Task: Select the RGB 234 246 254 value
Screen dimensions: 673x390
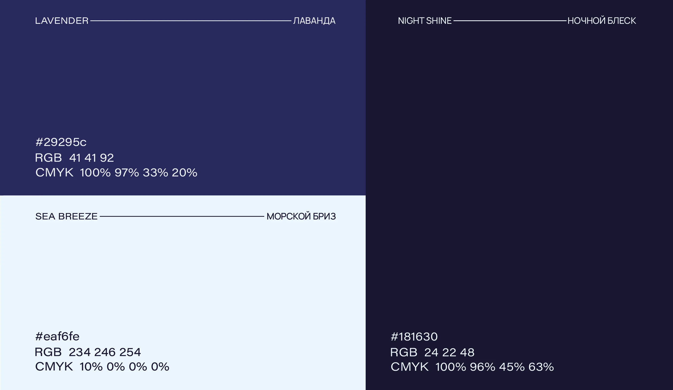Action: (x=88, y=352)
